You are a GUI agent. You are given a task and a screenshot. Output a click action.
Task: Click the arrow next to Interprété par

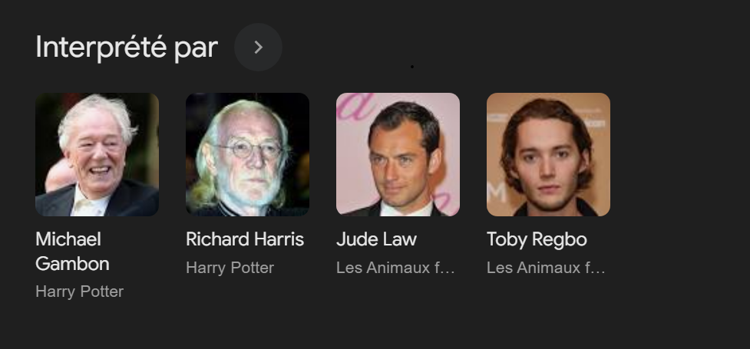tap(258, 48)
